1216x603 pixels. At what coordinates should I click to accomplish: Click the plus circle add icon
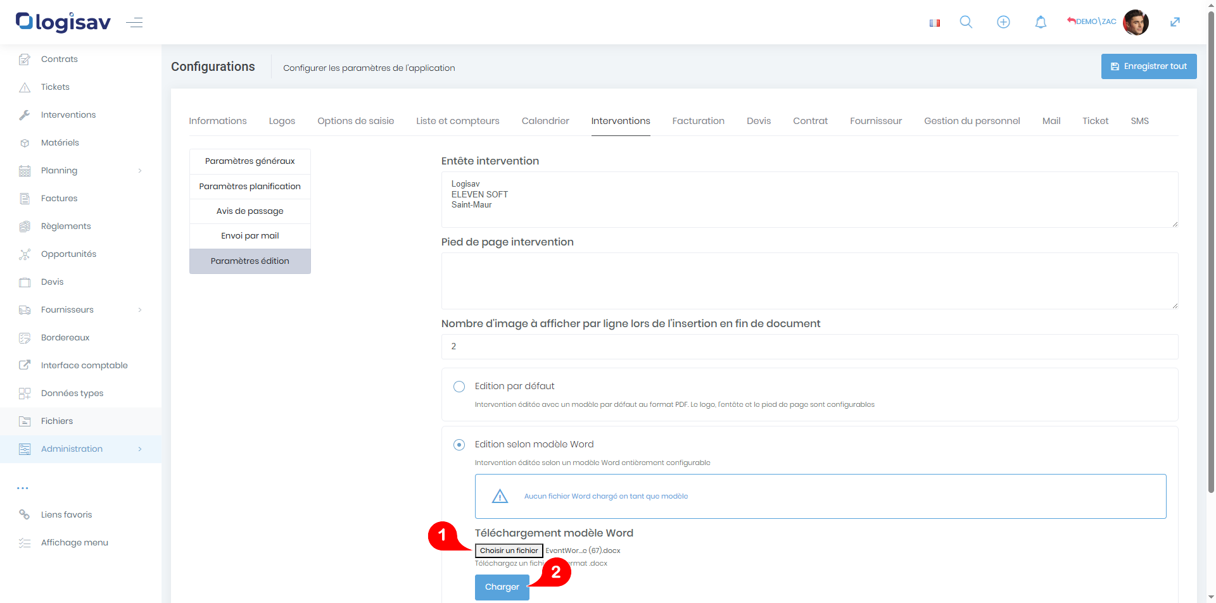pyautogui.click(x=1003, y=22)
